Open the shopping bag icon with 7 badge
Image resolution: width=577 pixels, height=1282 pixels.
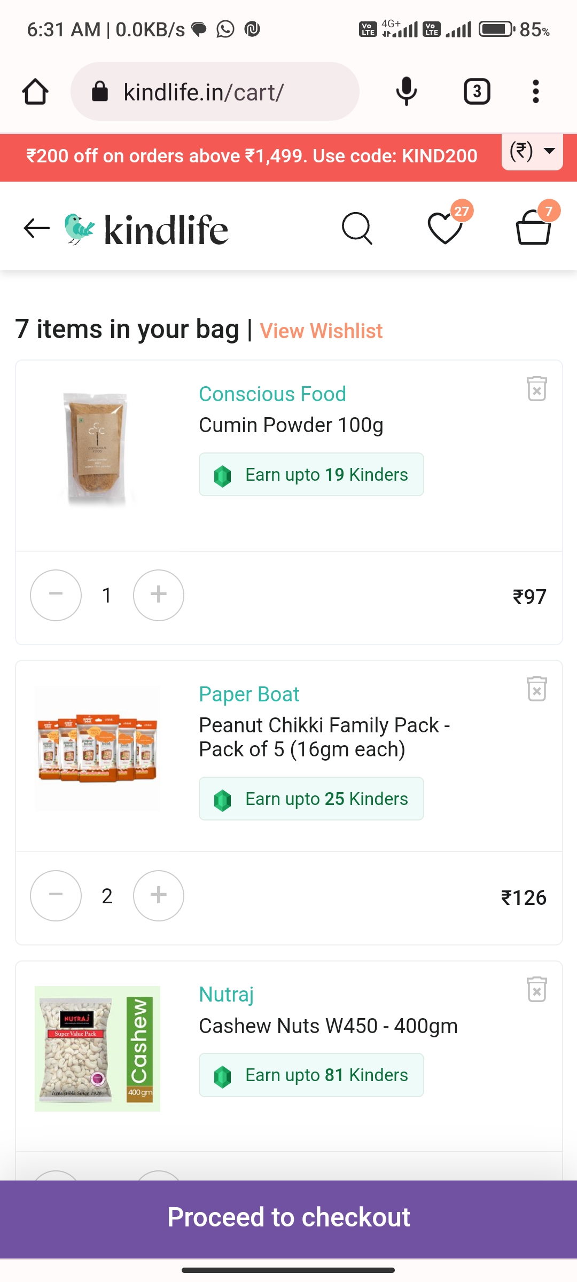point(533,229)
